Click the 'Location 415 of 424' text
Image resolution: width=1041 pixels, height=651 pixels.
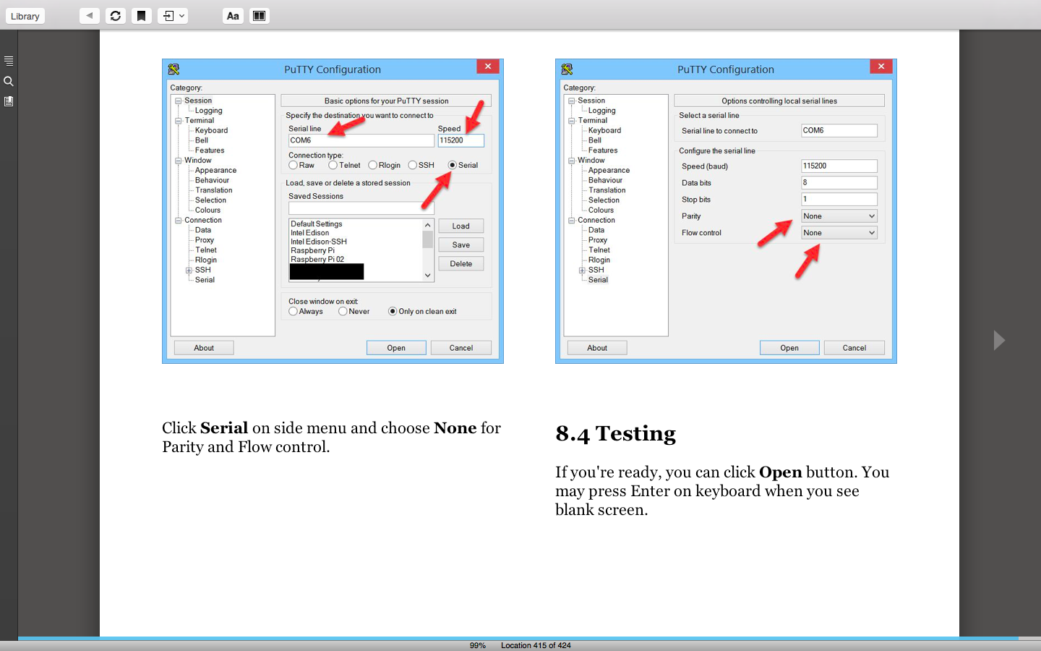pyautogui.click(x=536, y=645)
